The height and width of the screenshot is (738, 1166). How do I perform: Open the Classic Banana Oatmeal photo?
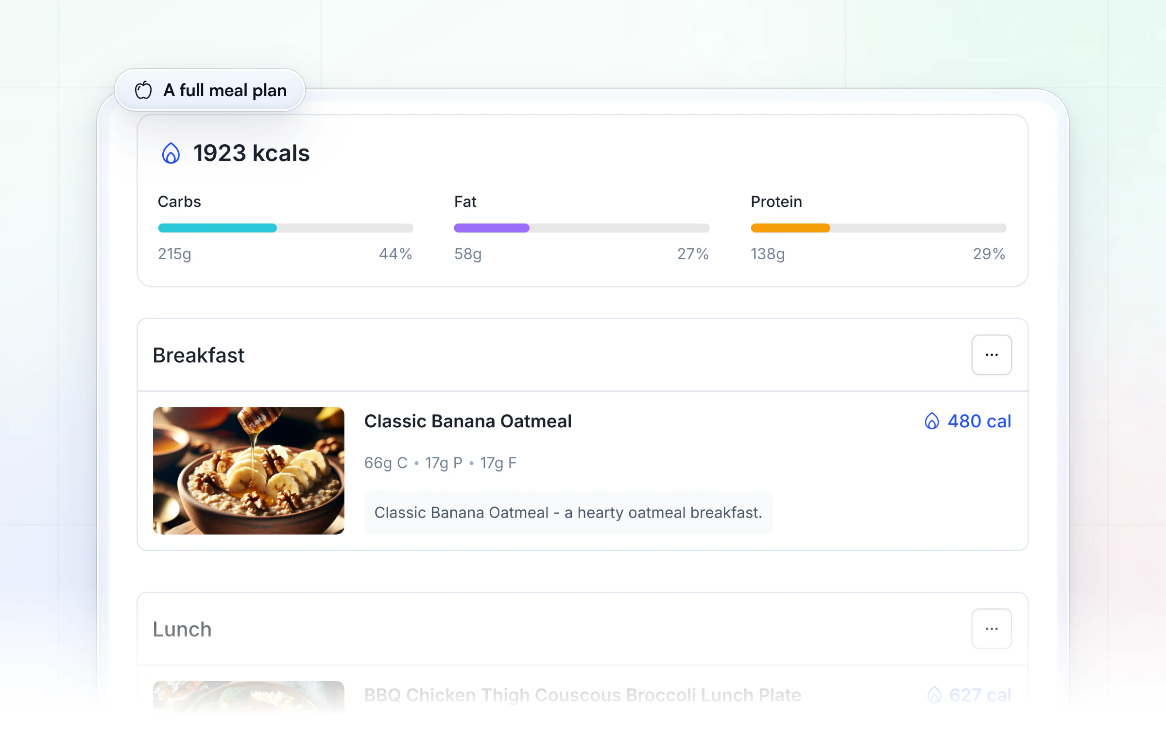(249, 470)
